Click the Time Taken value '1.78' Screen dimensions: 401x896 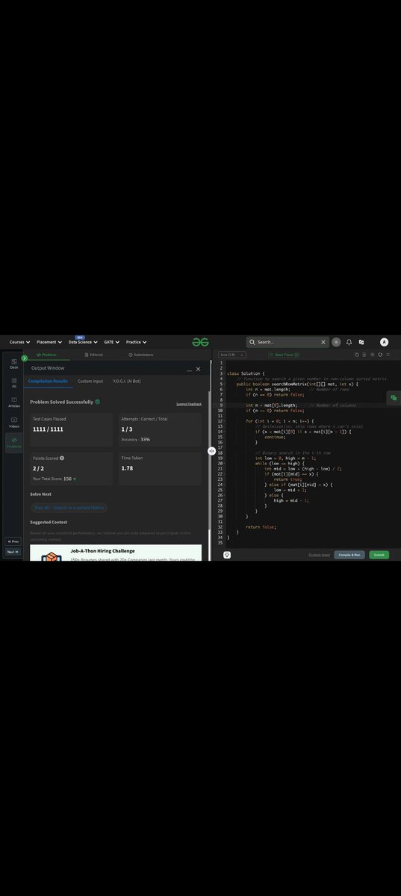pyautogui.click(x=127, y=468)
